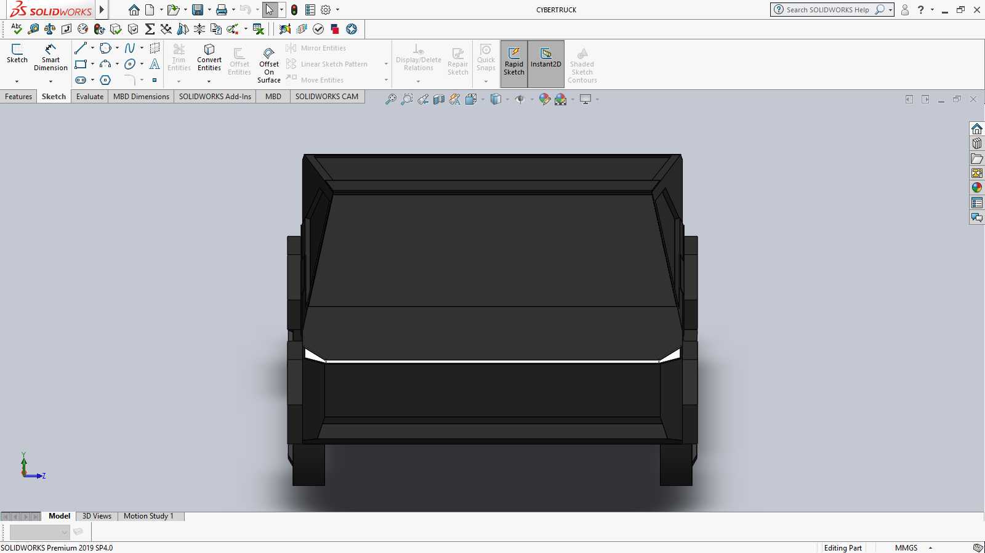Click Edit Appearance color ball icon
Image resolution: width=985 pixels, height=553 pixels.
(544, 99)
